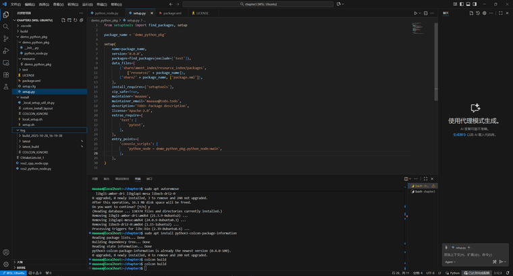
Task: Collapse all folders in the Explorer
Action: coord(82,20)
